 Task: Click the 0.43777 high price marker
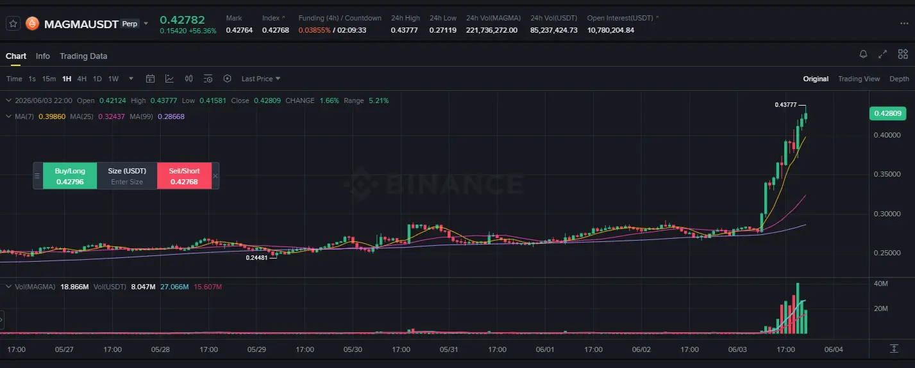pos(785,104)
